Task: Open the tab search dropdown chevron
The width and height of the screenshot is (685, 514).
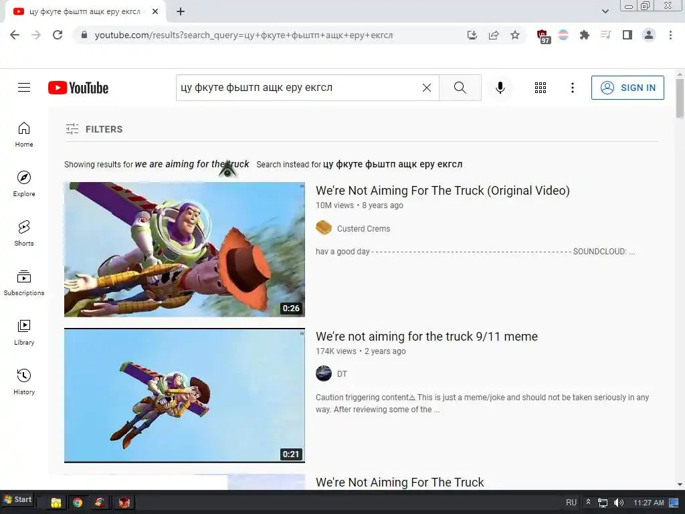Action: [605, 11]
